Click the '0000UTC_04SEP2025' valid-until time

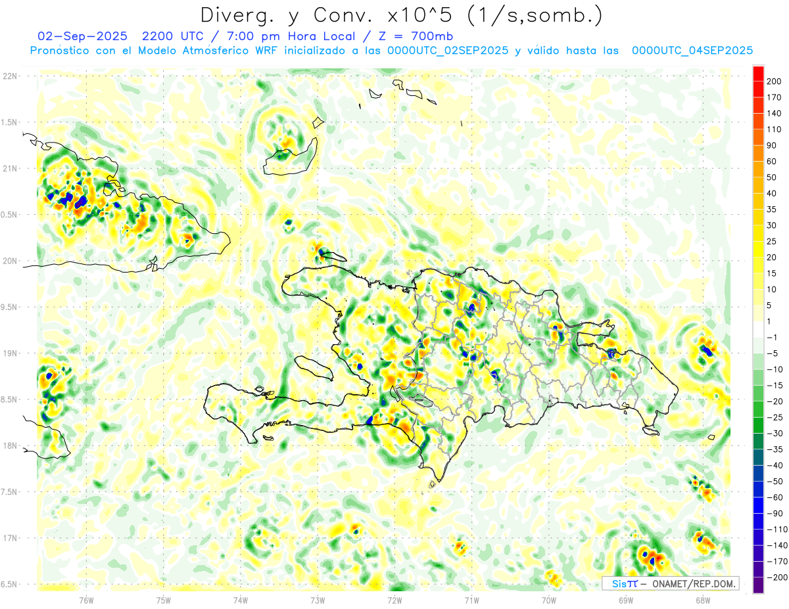coord(692,51)
